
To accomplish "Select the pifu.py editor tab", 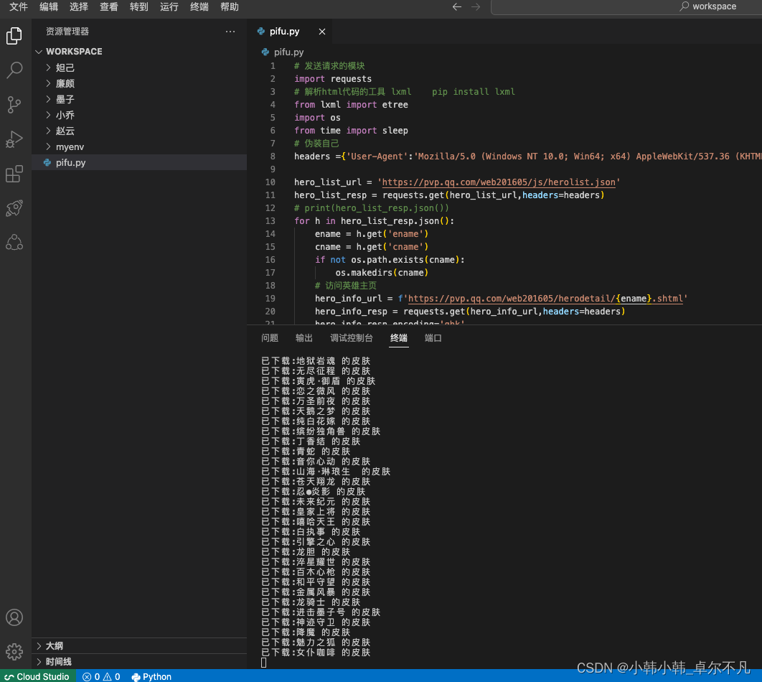I will coord(291,32).
